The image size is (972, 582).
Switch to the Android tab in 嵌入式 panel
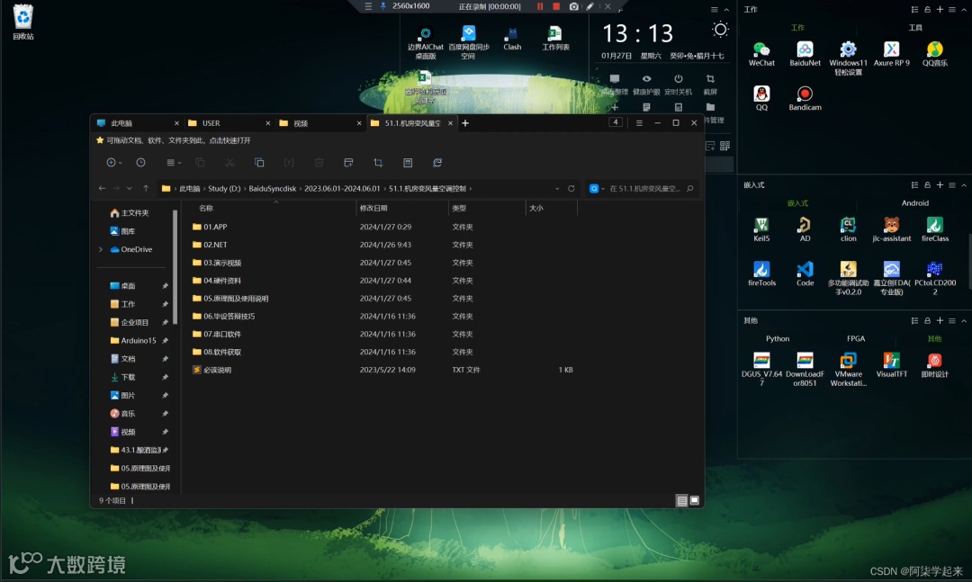915,203
